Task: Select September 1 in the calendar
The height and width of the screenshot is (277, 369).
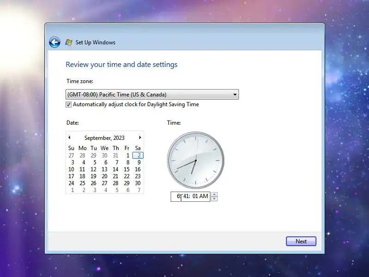Action: tap(128, 156)
